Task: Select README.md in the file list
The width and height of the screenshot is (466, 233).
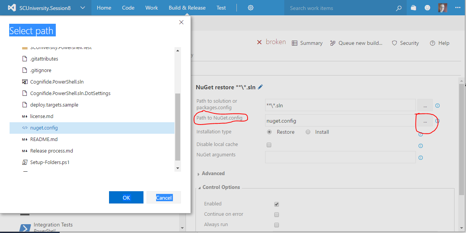Action: 44,139
